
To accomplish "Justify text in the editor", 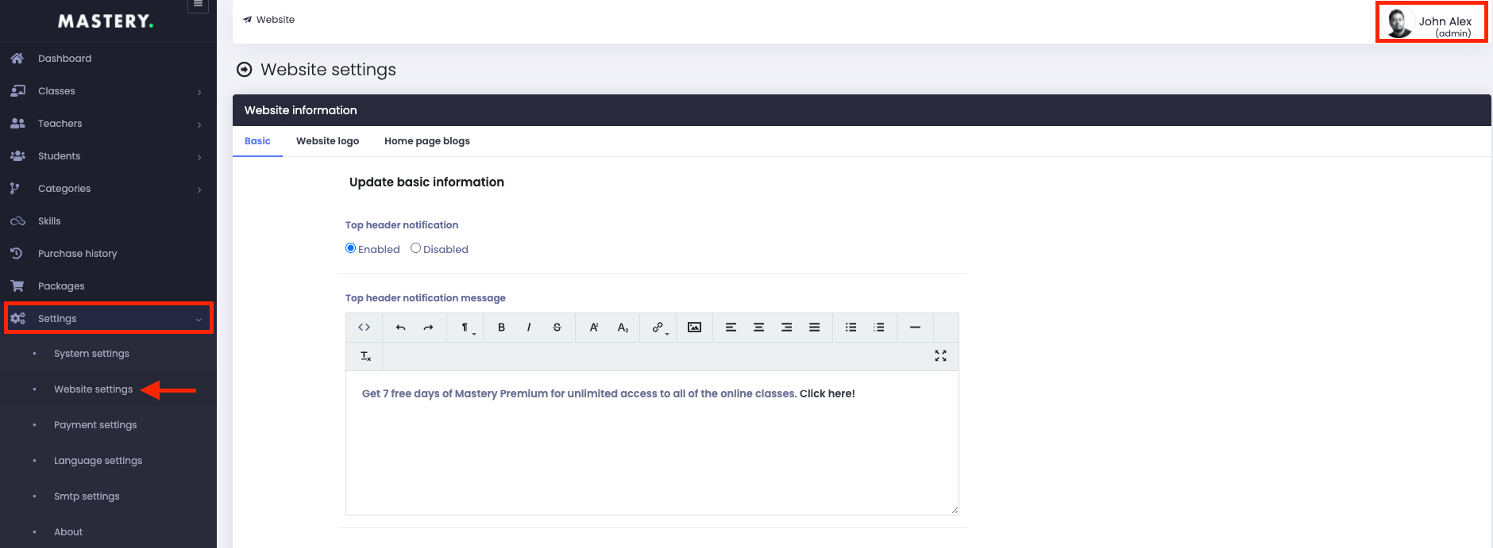I will (x=814, y=328).
